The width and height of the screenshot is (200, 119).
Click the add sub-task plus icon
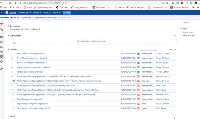coord(171,49)
